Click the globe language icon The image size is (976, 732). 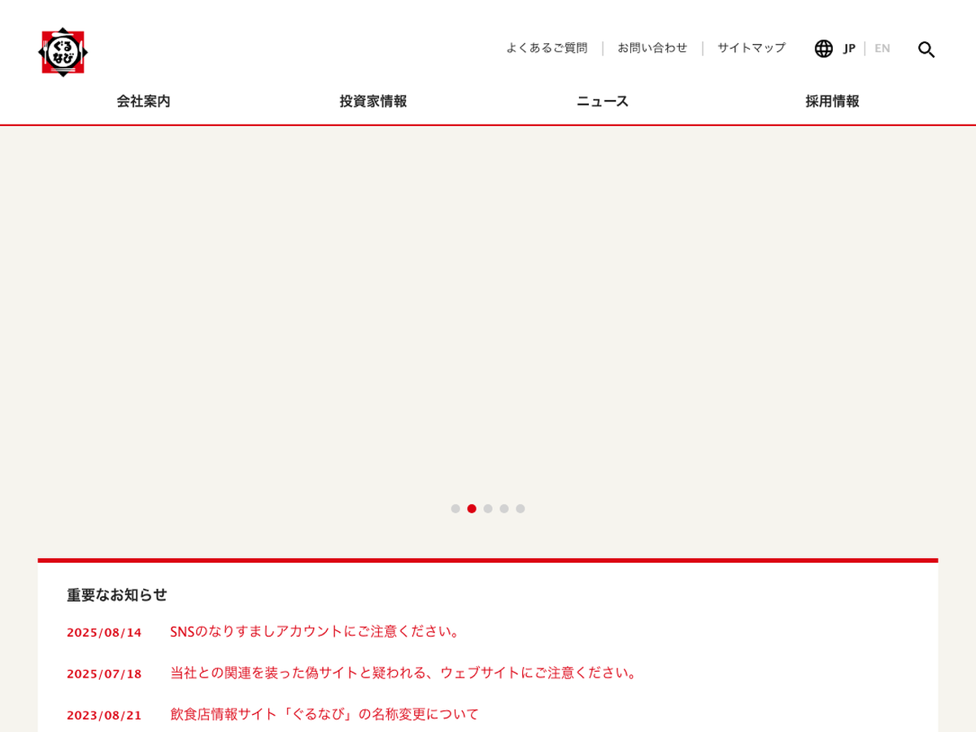(x=823, y=49)
